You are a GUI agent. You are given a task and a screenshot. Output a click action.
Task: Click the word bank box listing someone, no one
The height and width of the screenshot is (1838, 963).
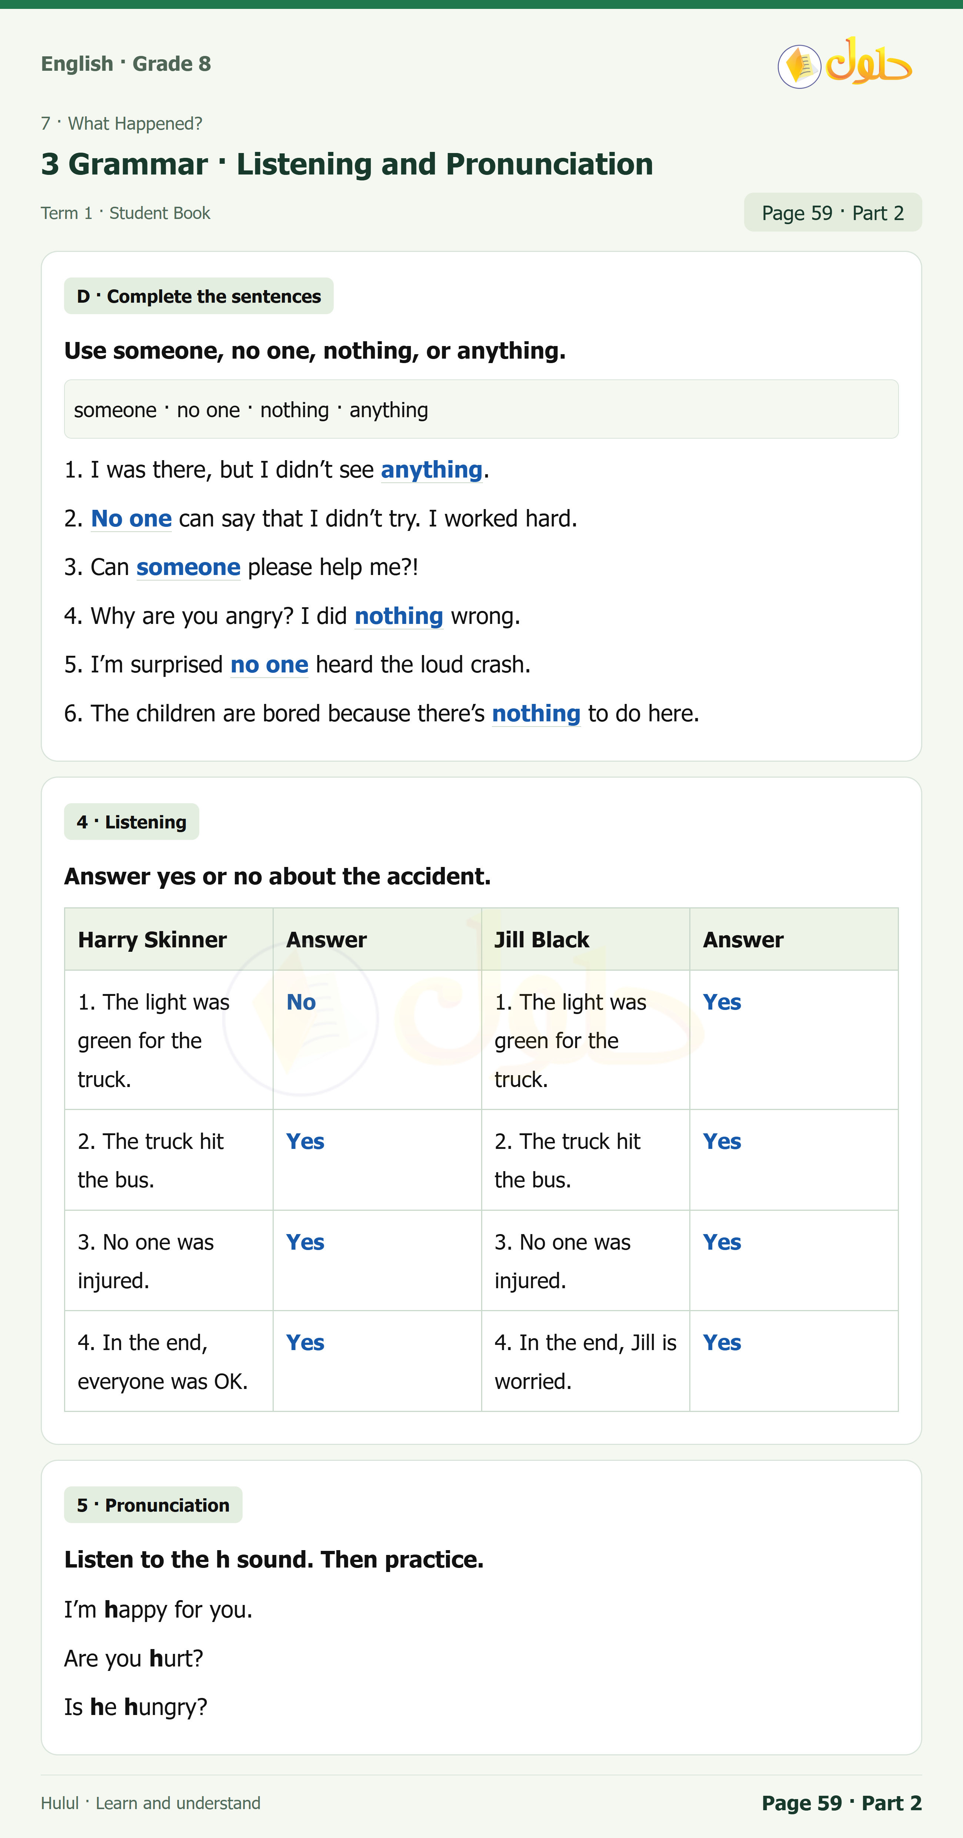[481, 409]
